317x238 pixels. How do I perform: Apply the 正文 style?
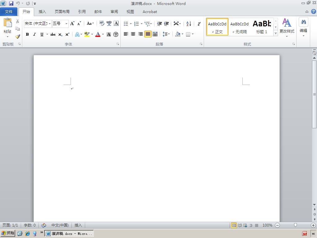click(217, 27)
